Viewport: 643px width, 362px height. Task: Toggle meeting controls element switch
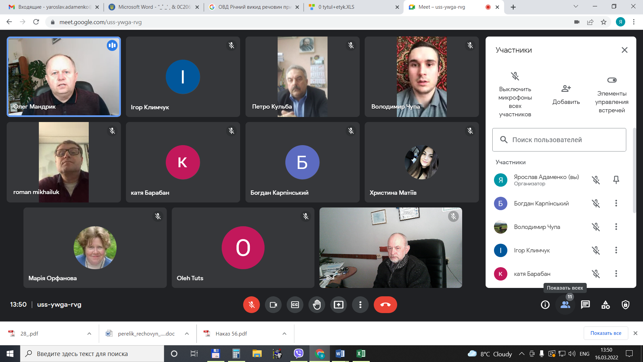tap(612, 80)
